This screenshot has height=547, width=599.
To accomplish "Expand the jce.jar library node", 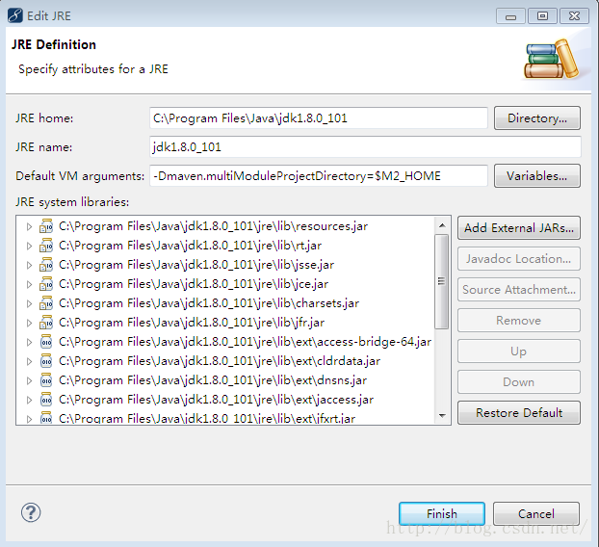I will 29,284.
